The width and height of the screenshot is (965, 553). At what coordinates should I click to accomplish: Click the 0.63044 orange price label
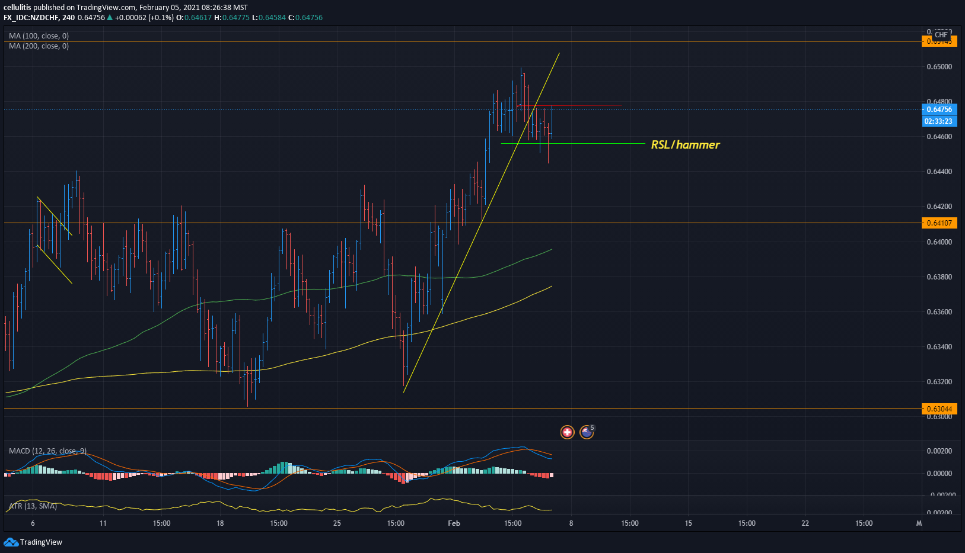pos(939,409)
